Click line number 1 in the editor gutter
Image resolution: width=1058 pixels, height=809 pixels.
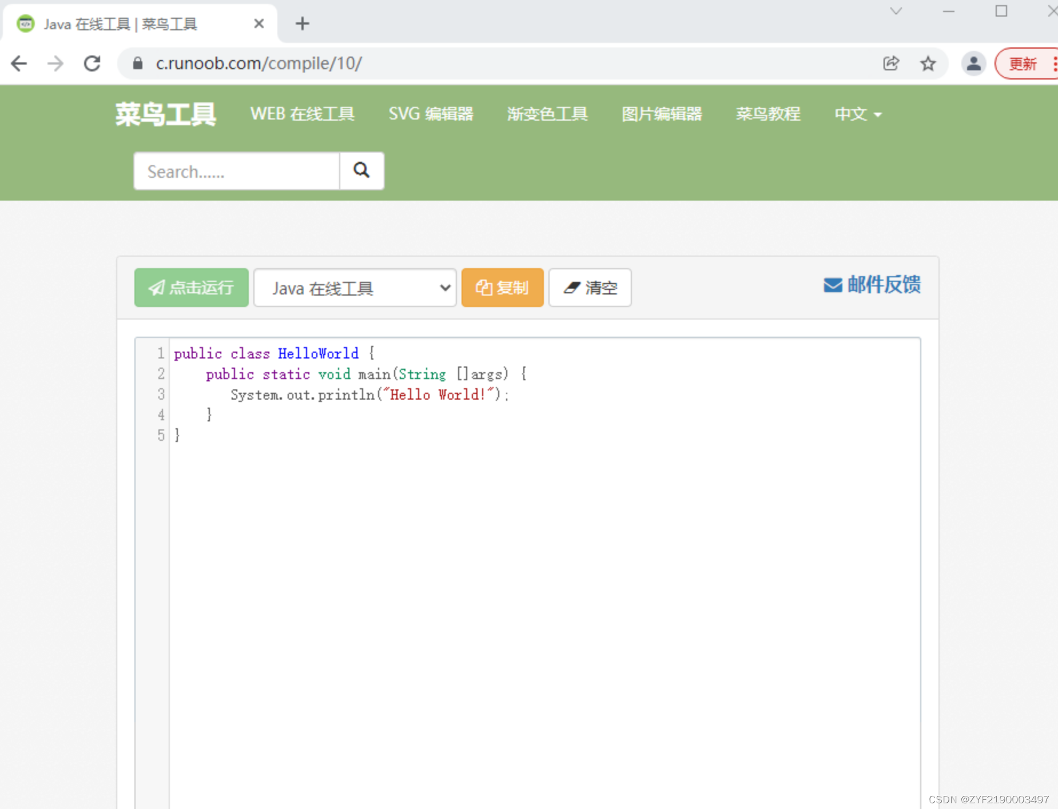point(161,353)
